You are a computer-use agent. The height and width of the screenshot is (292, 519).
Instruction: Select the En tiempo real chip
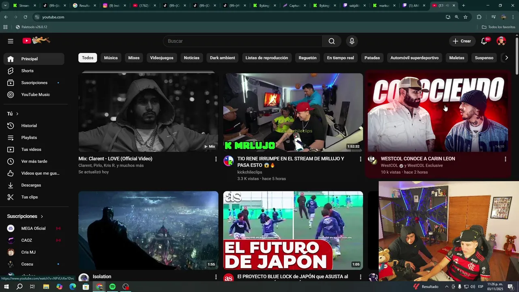point(341,58)
